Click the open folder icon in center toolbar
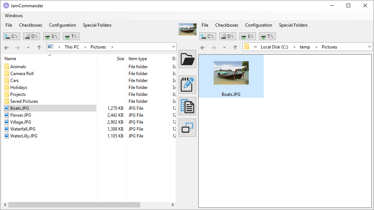 coord(187,59)
